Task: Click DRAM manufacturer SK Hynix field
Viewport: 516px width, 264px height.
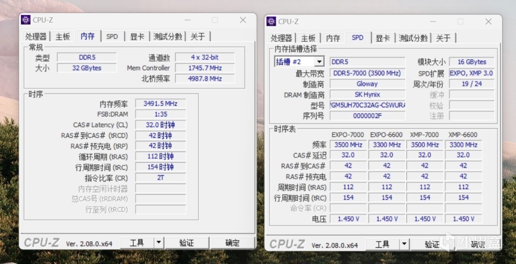Action: pos(368,94)
